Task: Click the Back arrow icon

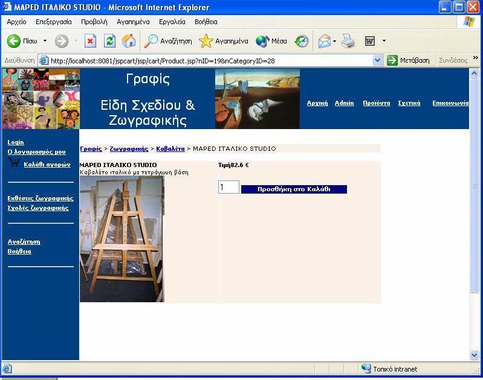Action: 13,41
